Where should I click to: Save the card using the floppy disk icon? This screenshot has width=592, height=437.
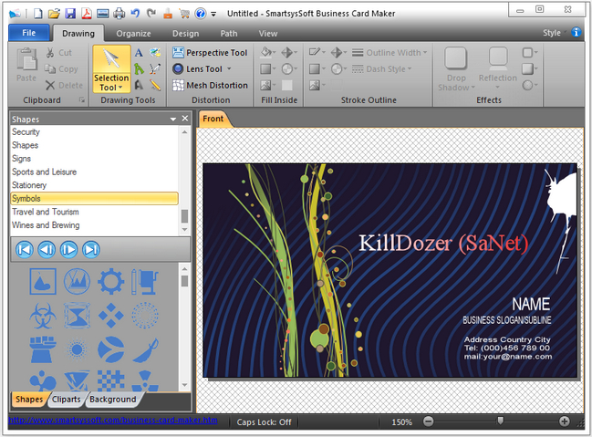(70, 14)
